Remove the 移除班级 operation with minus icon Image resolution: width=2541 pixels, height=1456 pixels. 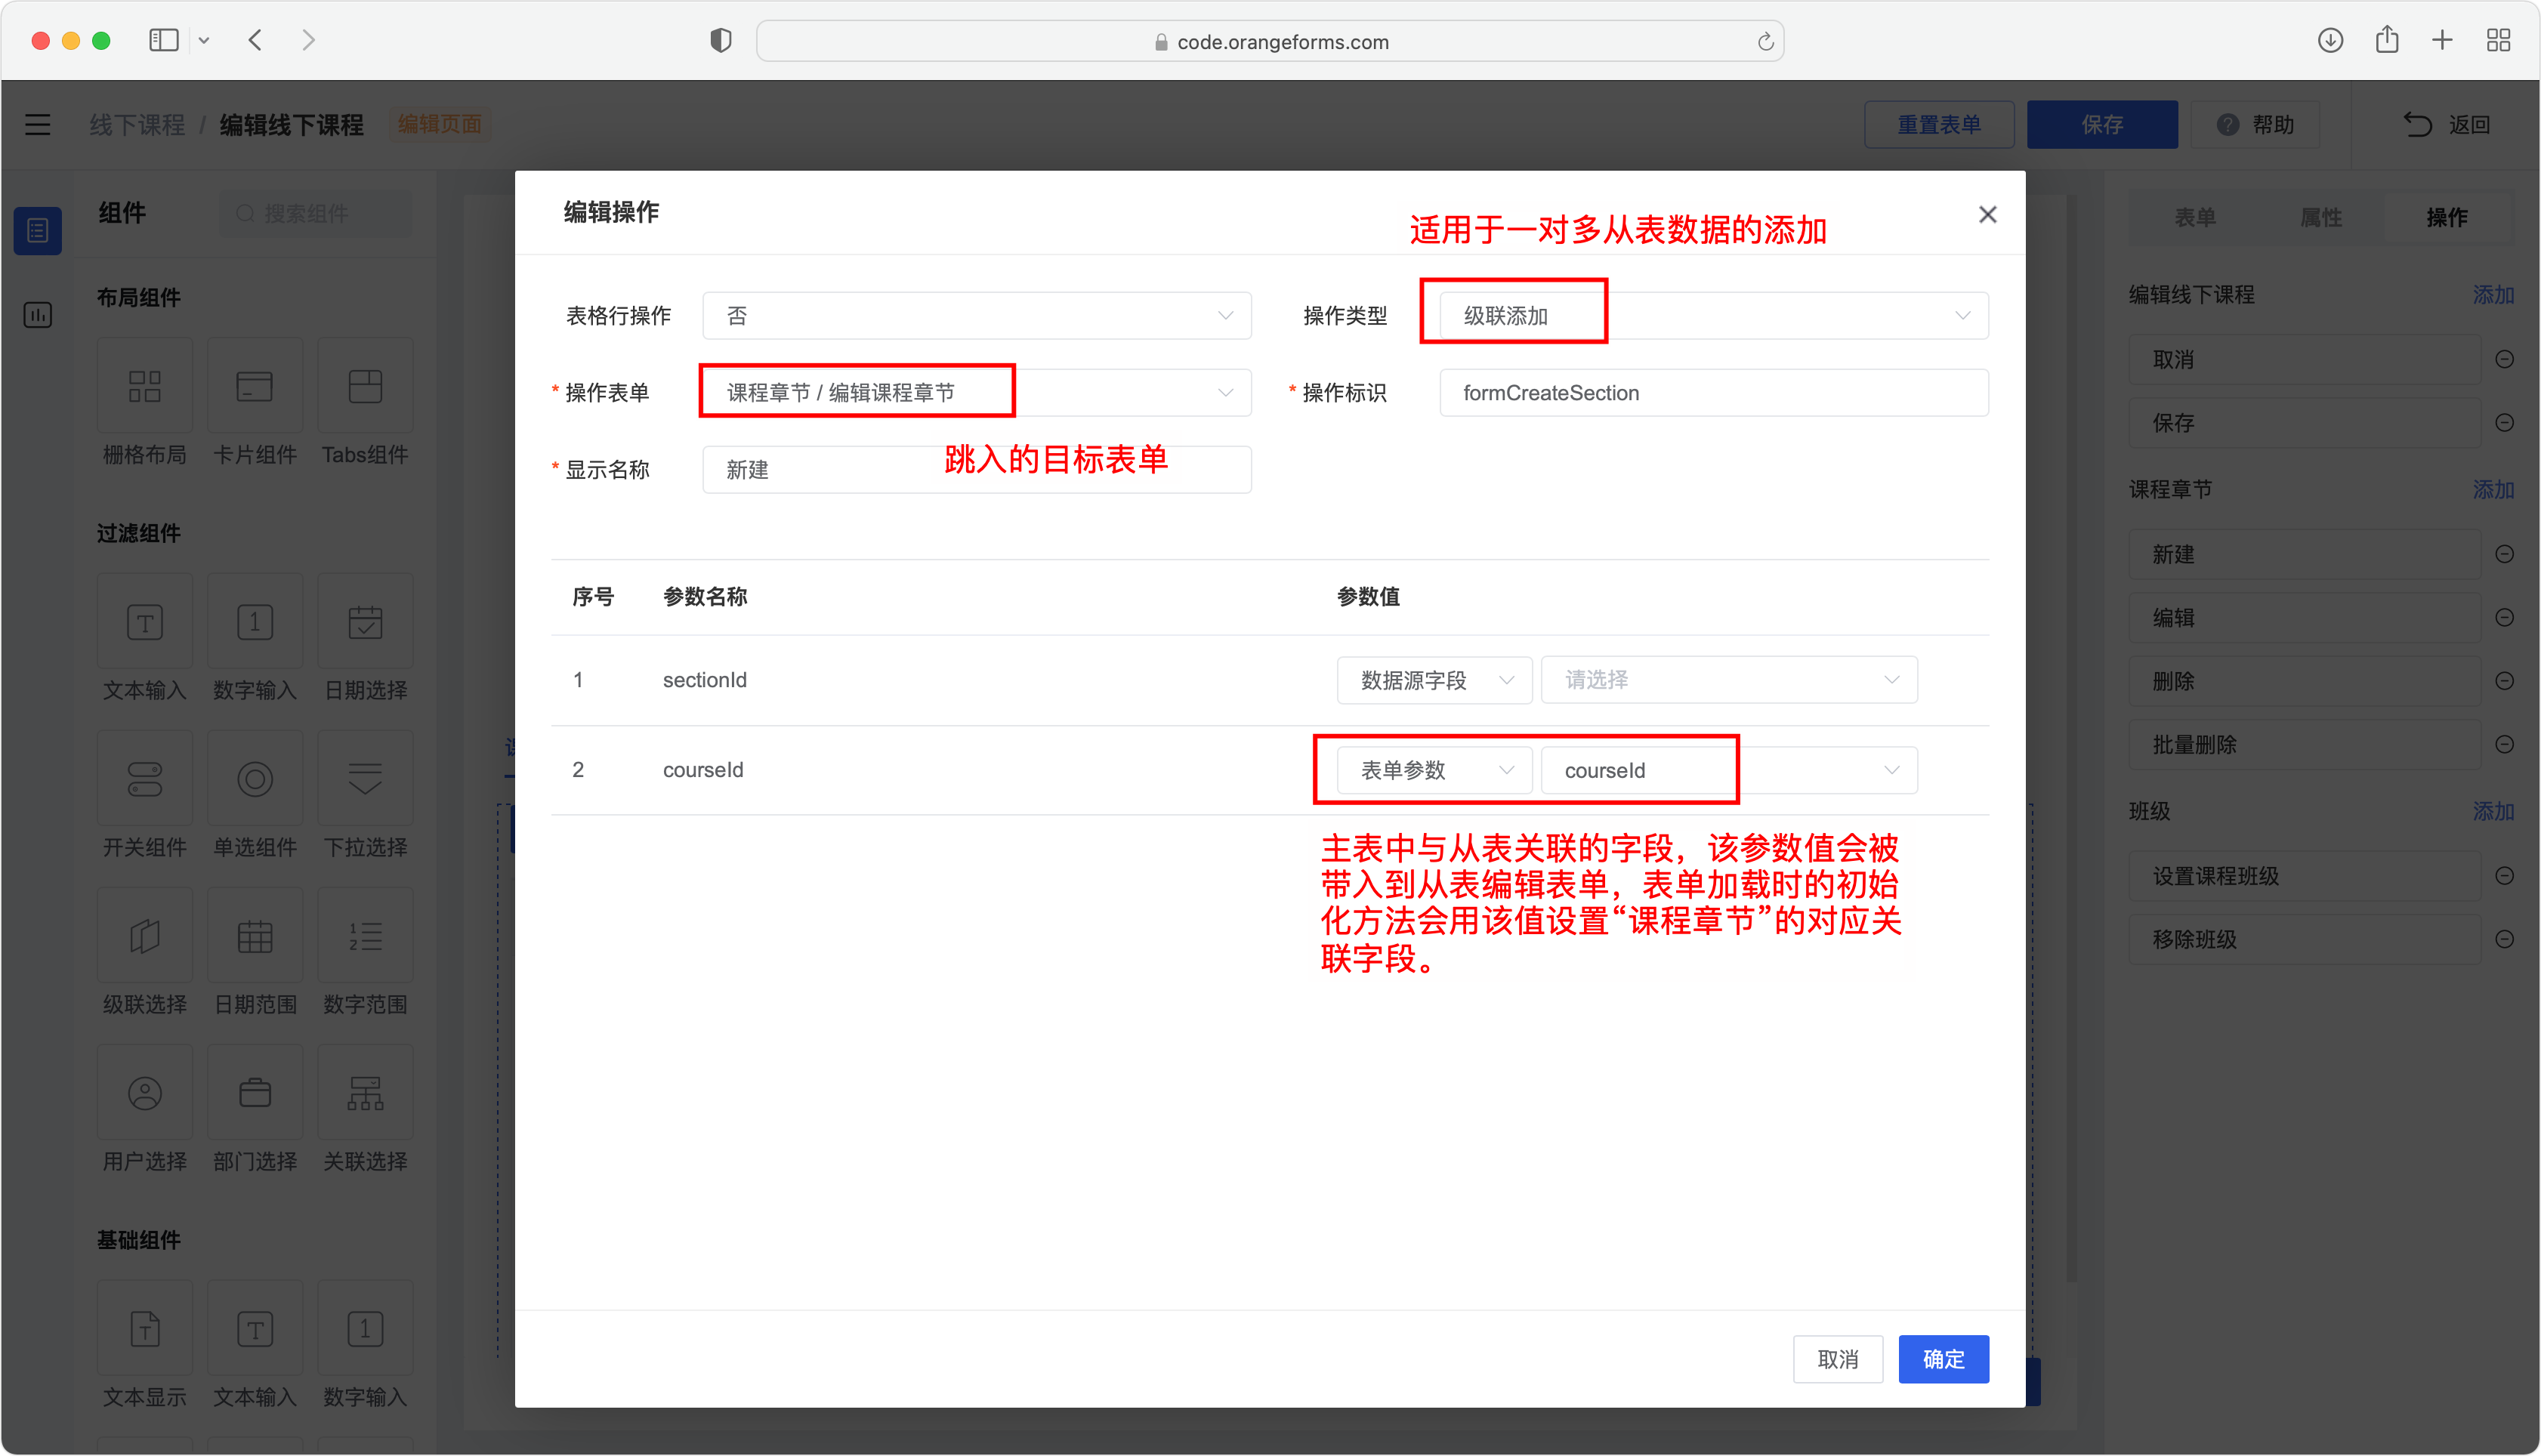2504,939
